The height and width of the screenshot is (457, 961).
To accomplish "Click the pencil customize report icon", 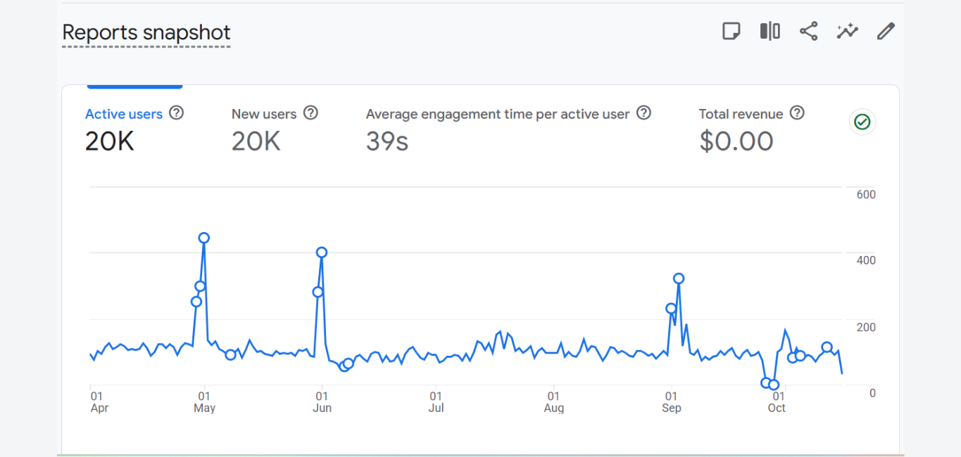I will point(886,32).
